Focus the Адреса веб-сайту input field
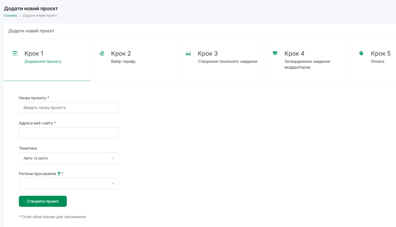The image size is (396, 227). 68,133
